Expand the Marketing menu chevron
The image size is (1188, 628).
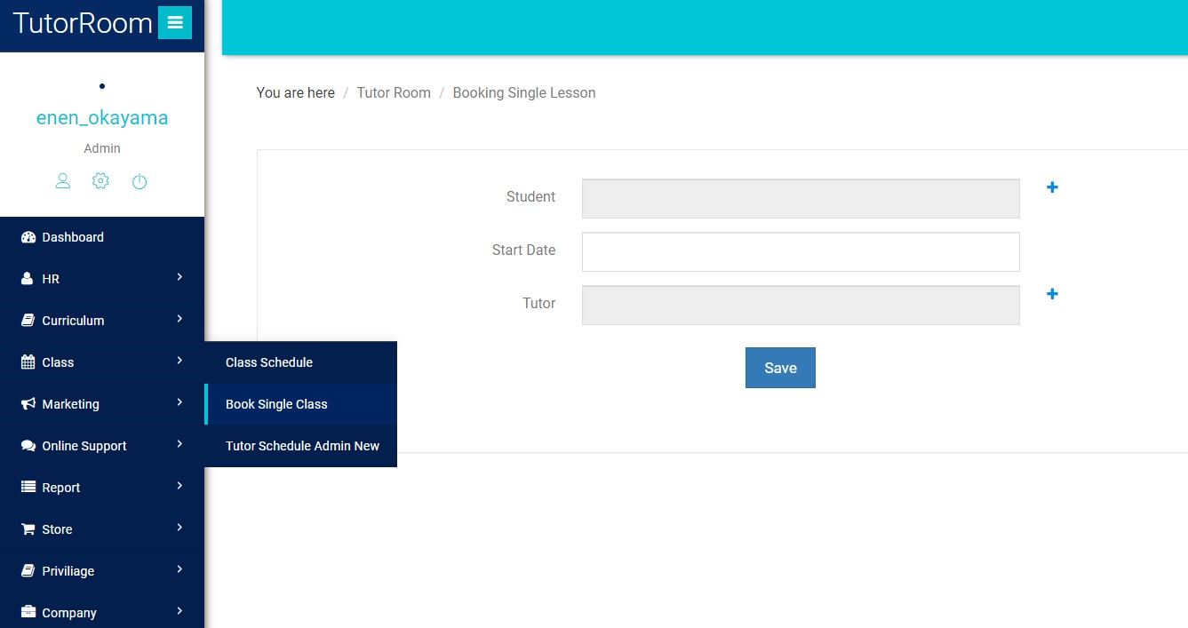pos(179,403)
